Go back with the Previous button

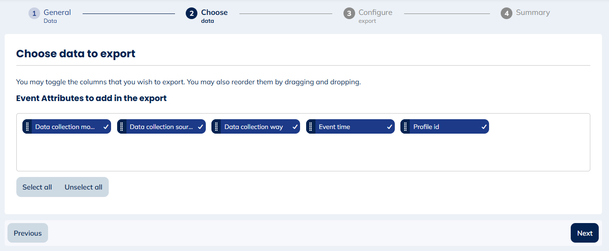(28, 233)
